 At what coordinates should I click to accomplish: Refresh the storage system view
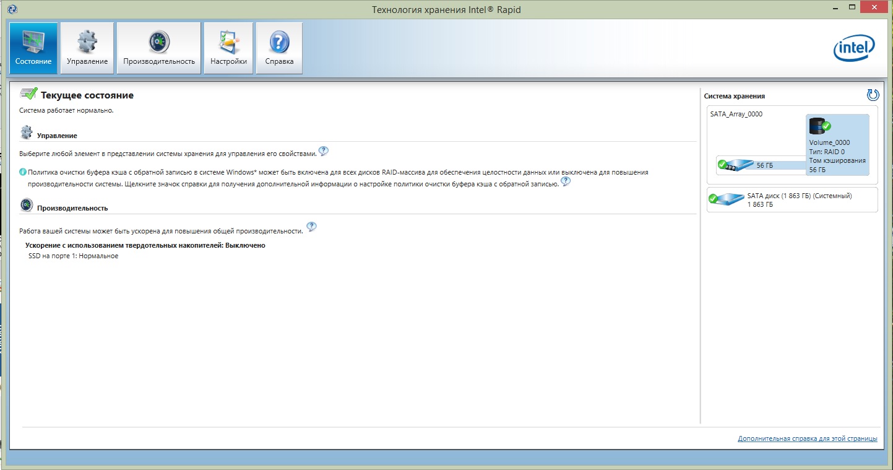(873, 95)
